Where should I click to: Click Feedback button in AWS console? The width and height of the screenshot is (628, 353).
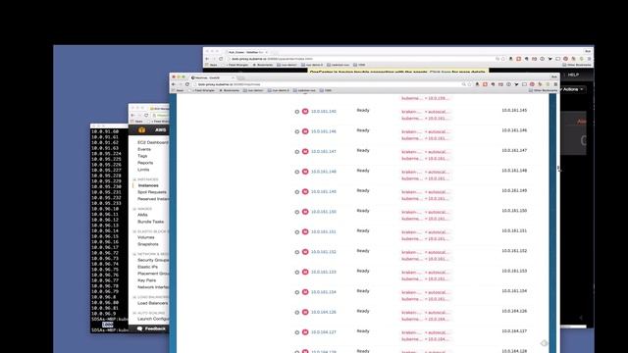pos(151,328)
